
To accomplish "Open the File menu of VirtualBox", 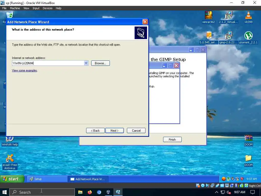I will pyautogui.click(x=4, y=8).
